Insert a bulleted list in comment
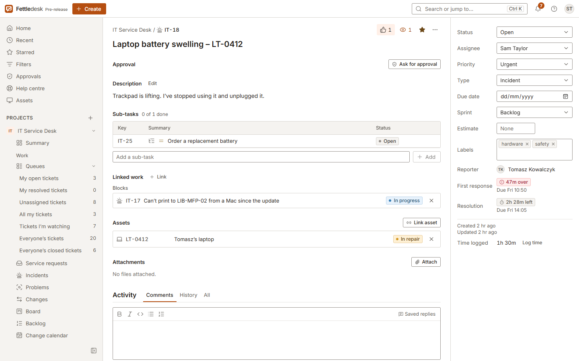579x361 pixels. [151, 314]
